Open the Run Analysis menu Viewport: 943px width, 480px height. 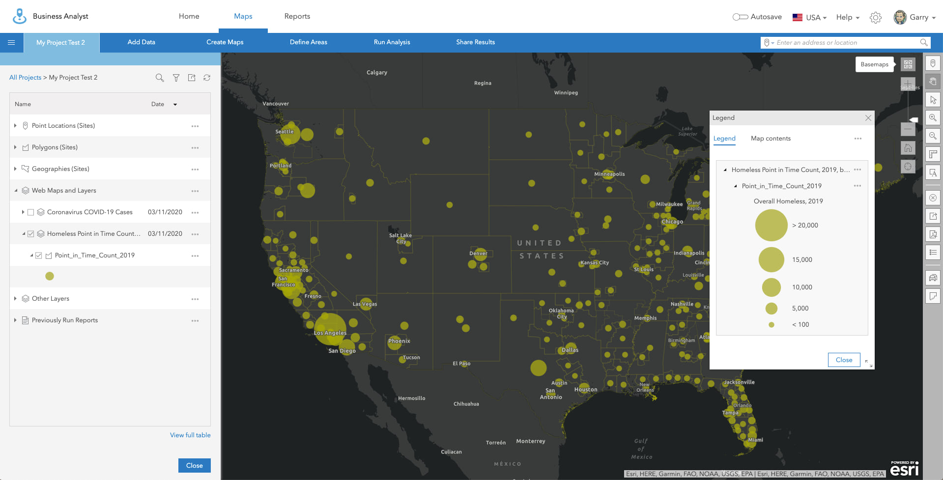tap(392, 42)
